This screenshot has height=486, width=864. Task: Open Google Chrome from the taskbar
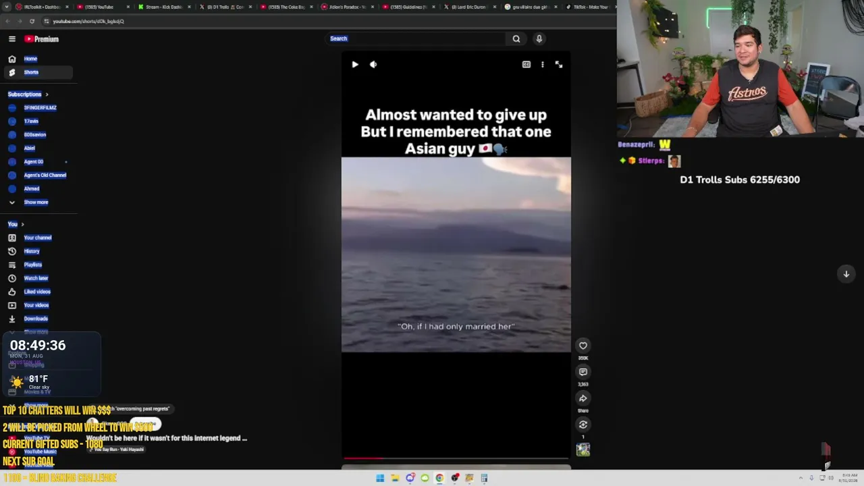click(439, 478)
